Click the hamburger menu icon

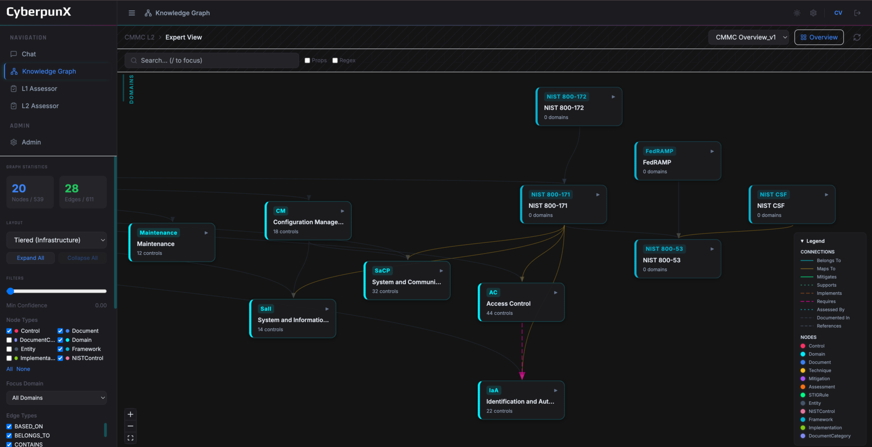click(x=132, y=13)
